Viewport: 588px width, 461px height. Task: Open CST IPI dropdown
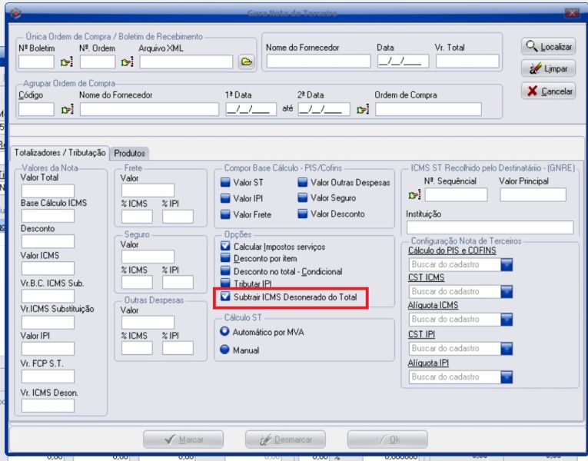pyautogui.click(x=507, y=349)
